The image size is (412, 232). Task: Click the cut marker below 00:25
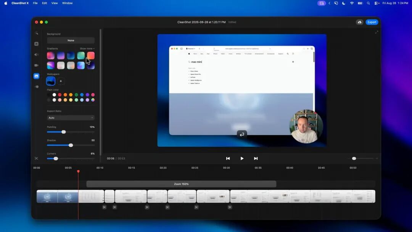(x=196, y=207)
